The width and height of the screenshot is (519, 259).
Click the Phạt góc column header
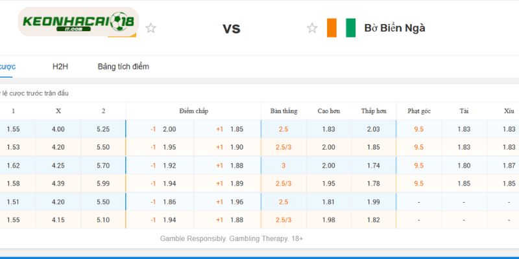(x=419, y=111)
